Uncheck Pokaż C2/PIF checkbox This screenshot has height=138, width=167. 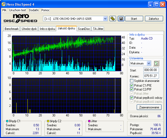tap(132, 89)
